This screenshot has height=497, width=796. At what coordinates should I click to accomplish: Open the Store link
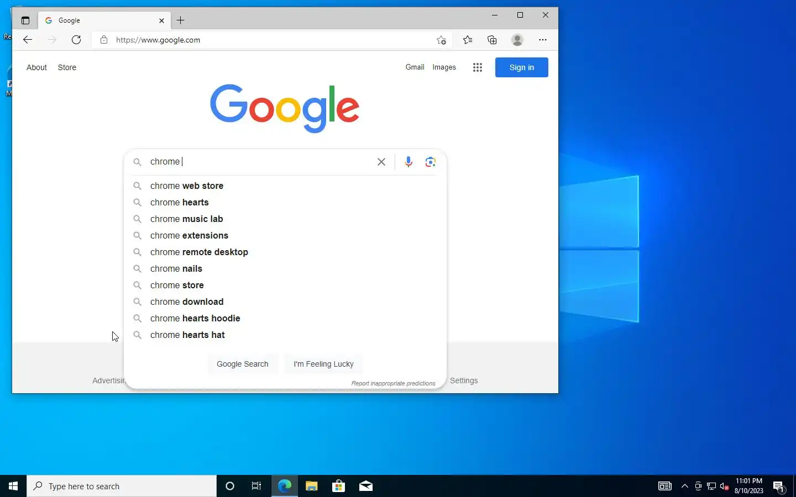[x=67, y=67]
